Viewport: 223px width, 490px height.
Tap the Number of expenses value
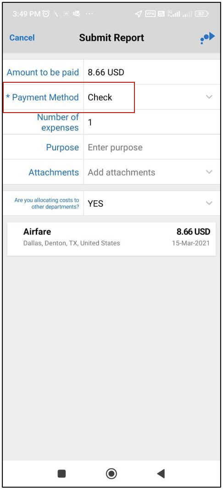pyautogui.click(x=90, y=122)
